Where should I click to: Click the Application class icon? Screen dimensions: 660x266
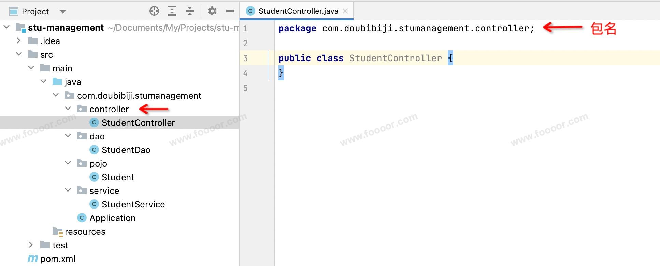82,218
